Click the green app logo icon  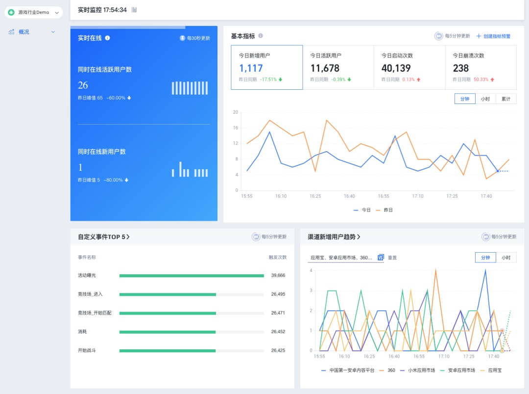coord(11,12)
